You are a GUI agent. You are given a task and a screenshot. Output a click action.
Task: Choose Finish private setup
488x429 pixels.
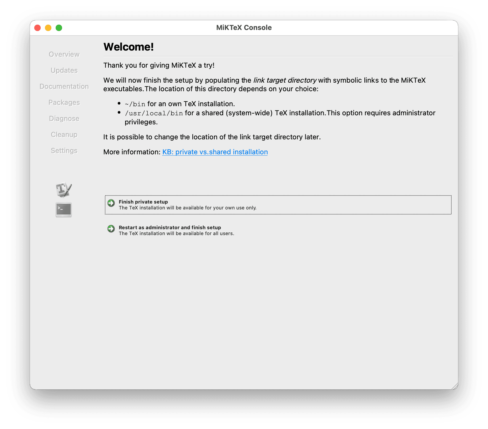tap(278, 205)
